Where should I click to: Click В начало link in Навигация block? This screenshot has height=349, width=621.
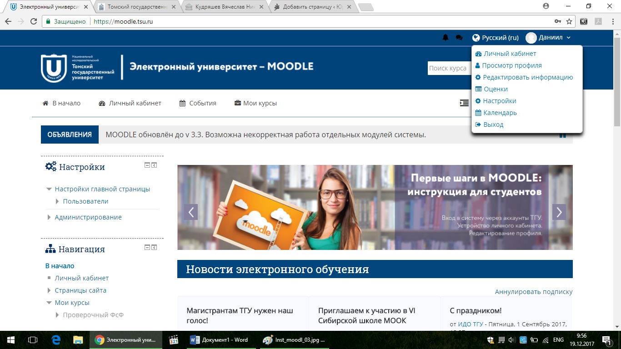click(x=60, y=266)
